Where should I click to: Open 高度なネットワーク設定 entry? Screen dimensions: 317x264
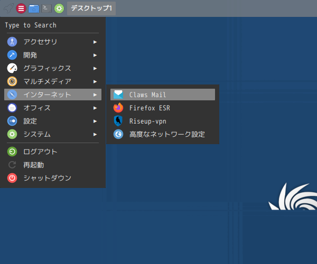point(163,134)
